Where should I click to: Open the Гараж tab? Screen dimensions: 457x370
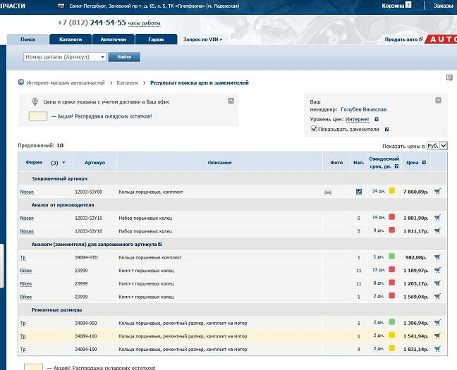pyautogui.click(x=155, y=39)
